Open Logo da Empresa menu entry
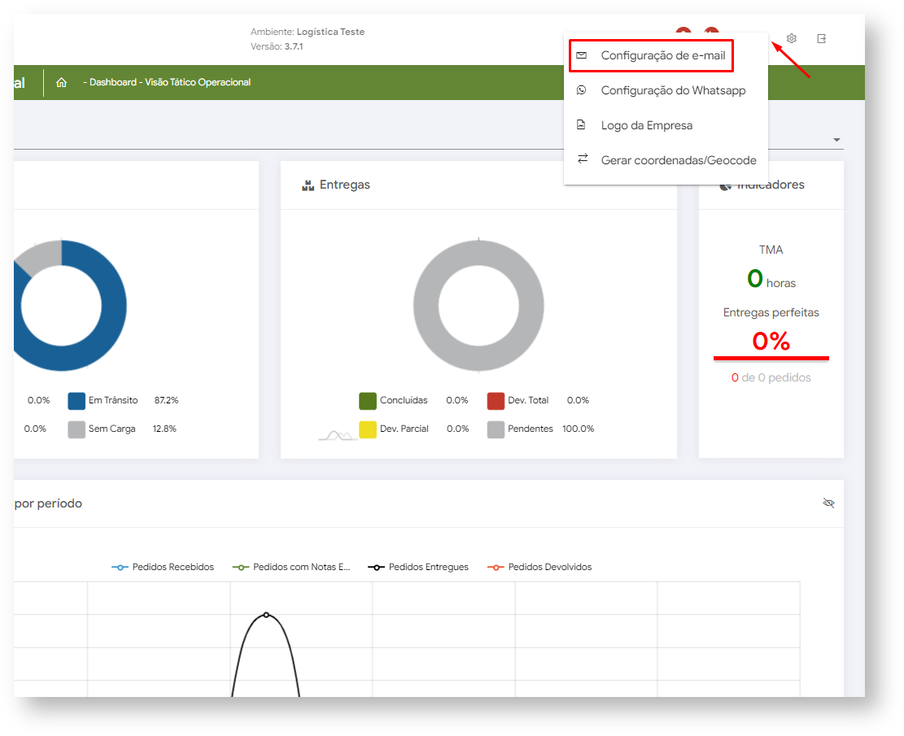This screenshot has width=904, height=736. coord(646,125)
